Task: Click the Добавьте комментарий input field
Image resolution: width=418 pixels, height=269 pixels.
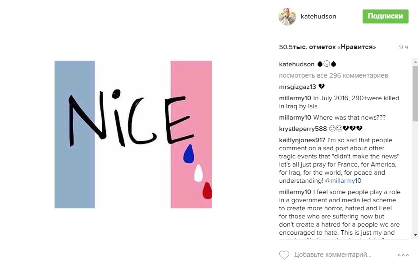Action: (333, 255)
